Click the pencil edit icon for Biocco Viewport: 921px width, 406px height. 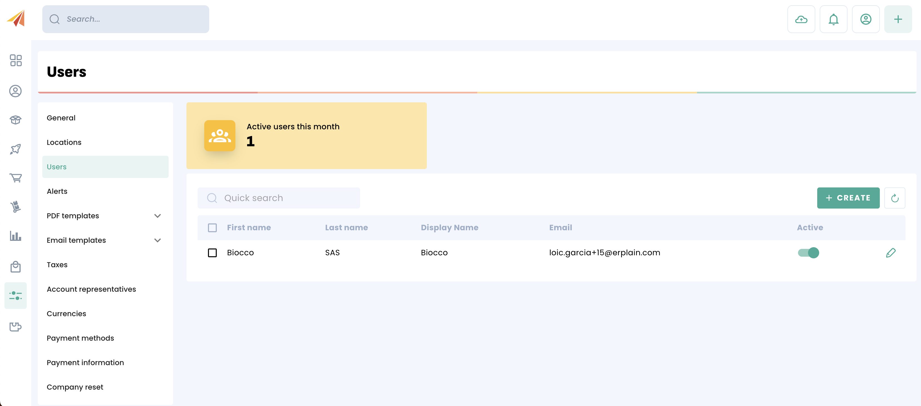[x=890, y=253]
